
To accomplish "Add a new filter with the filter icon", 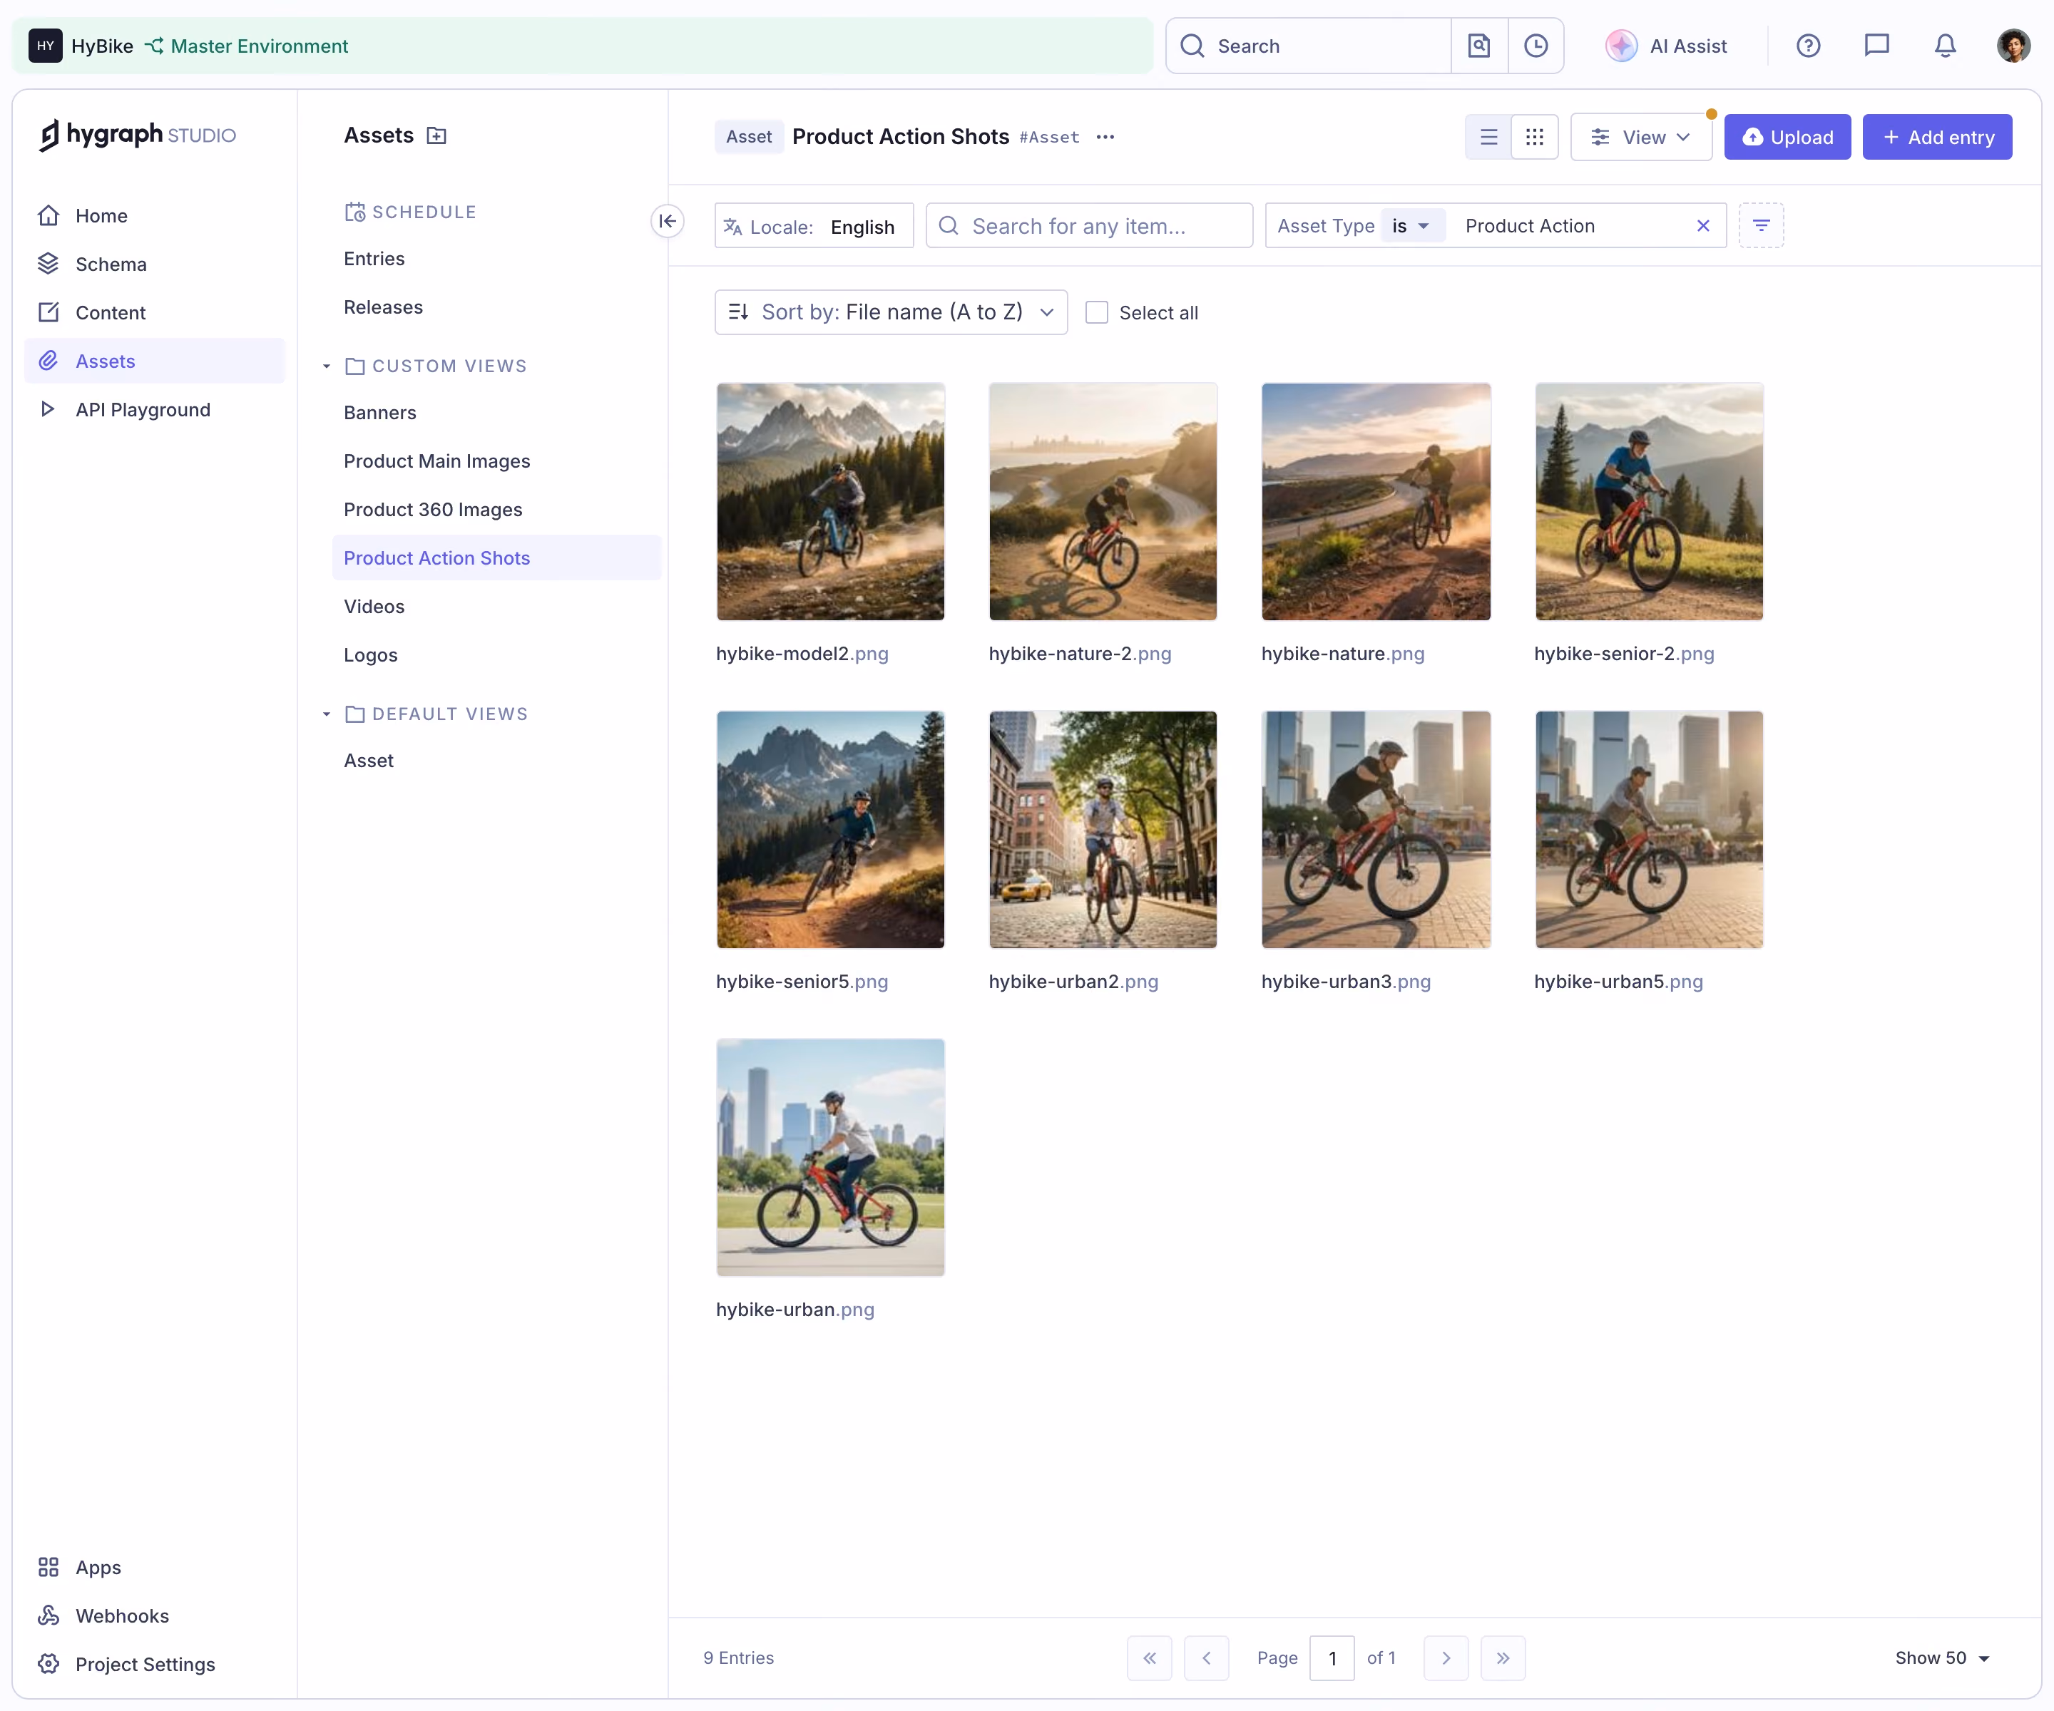I will coord(1761,226).
